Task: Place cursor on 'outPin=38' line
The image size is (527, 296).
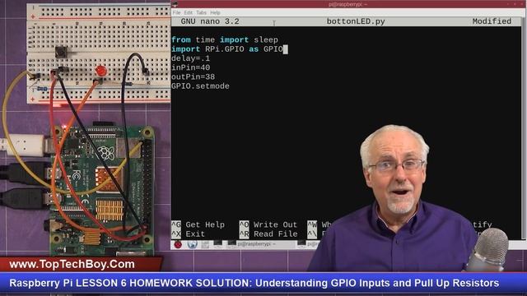Action: (193, 76)
